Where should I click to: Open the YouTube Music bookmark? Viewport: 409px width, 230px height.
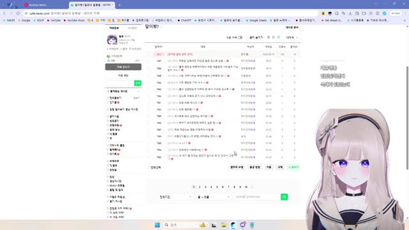(x=74, y=20)
